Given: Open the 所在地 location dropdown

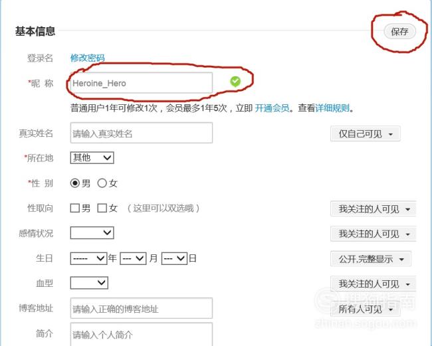Looking at the screenshot, I should tap(92, 157).
